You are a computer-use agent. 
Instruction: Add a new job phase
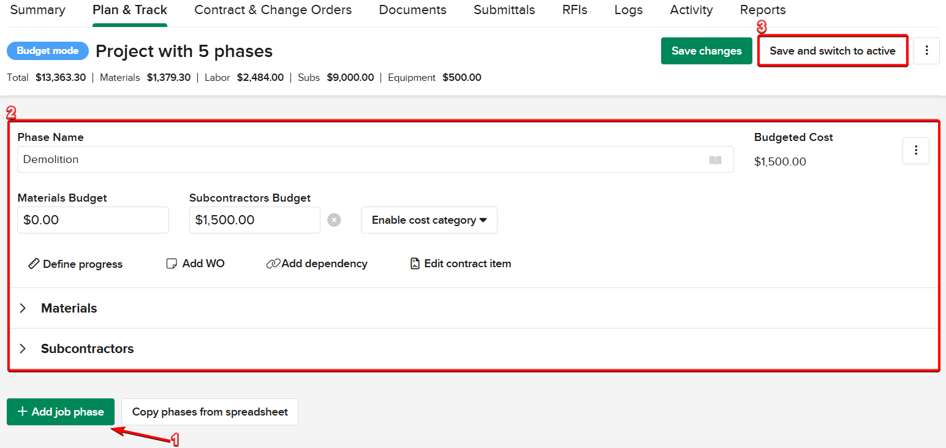(61, 412)
